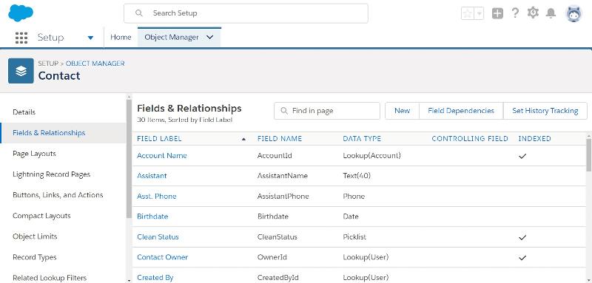
Task: Click the Account Name indexed checkmark
Action: (x=522, y=156)
